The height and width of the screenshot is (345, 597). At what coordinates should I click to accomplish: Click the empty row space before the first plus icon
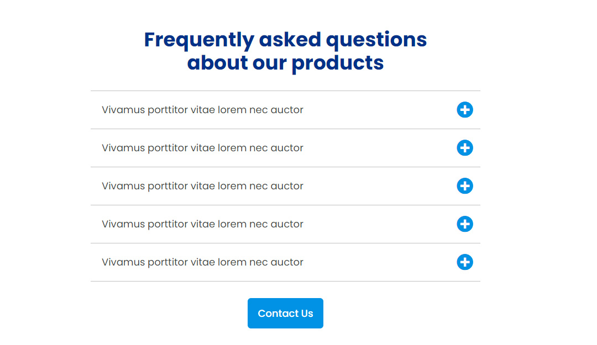380,109
